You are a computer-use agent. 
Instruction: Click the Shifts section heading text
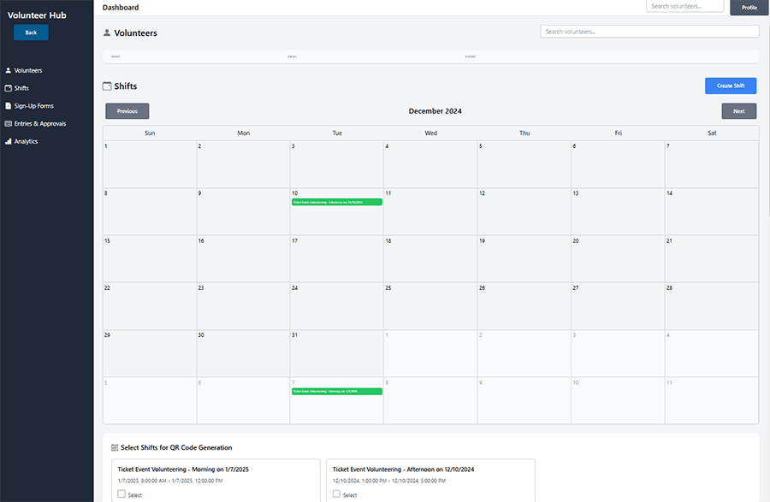coord(126,86)
